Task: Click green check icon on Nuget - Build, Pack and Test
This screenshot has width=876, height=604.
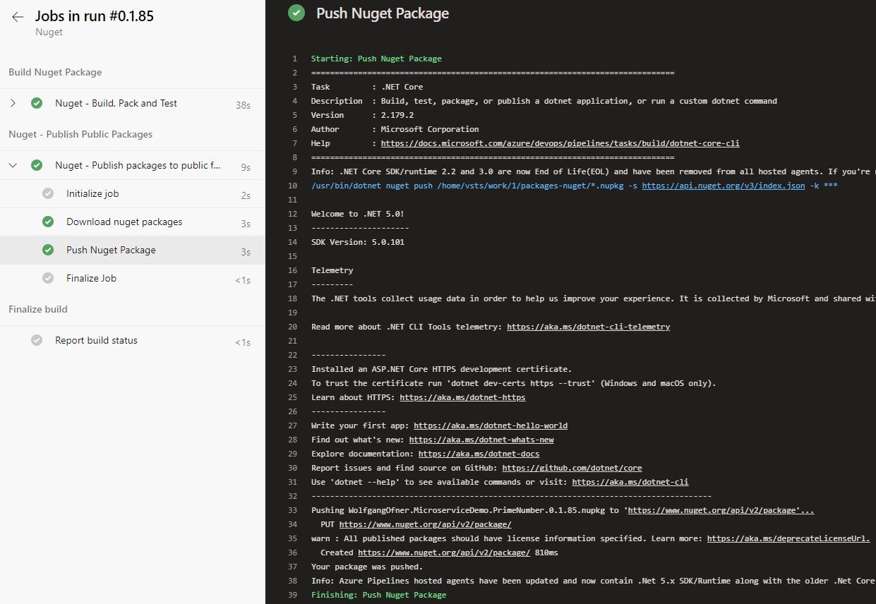Action: pos(36,103)
